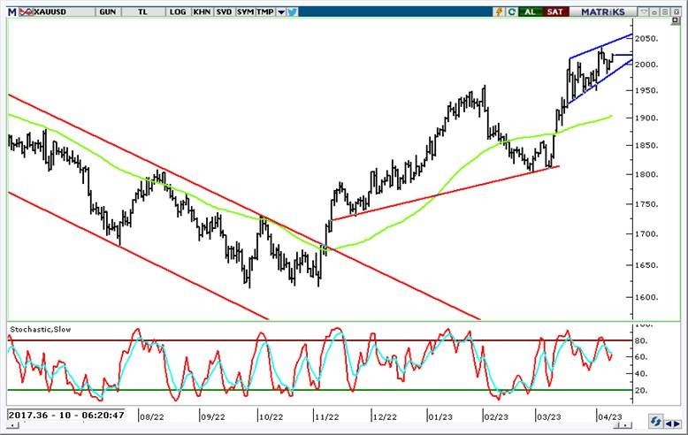
Task: Toggle the KHN option
Action: click(x=200, y=11)
